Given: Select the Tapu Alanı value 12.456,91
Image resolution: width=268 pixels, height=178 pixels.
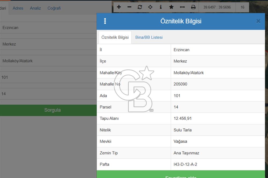Looking at the screenshot, I should [183, 118].
